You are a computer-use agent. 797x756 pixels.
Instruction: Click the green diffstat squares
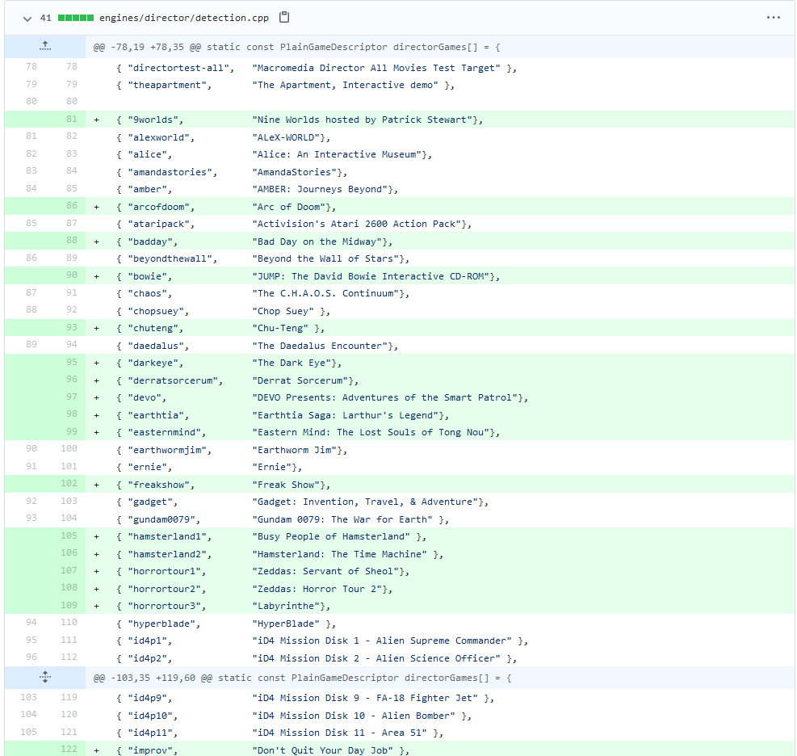click(x=76, y=18)
